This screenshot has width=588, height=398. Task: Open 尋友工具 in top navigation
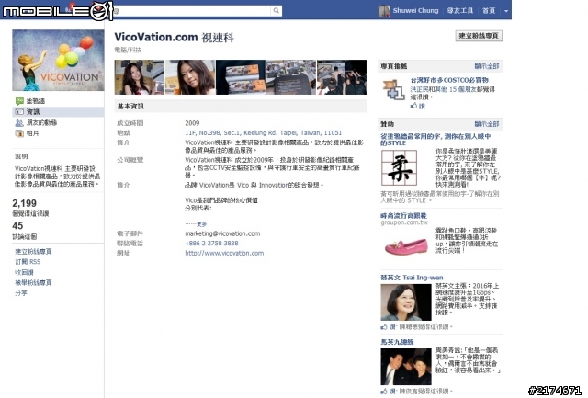(460, 10)
